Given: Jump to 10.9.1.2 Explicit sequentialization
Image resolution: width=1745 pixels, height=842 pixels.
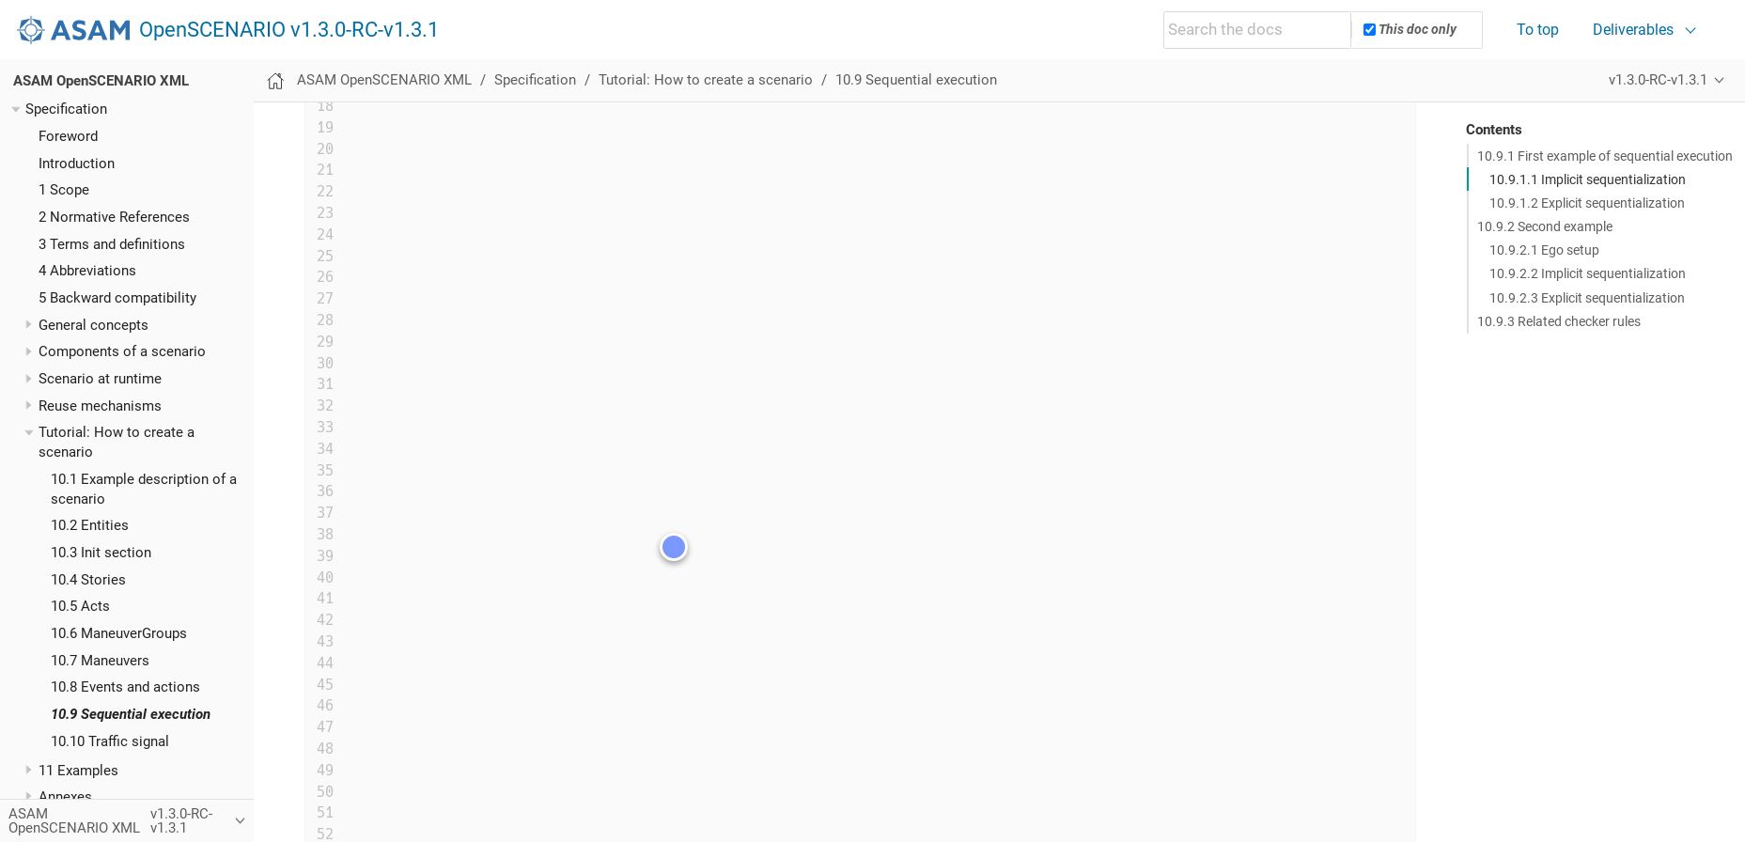Looking at the screenshot, I should [x=1586, y=203].
